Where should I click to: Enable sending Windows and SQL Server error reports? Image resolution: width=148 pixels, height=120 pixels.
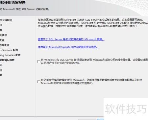39,61
